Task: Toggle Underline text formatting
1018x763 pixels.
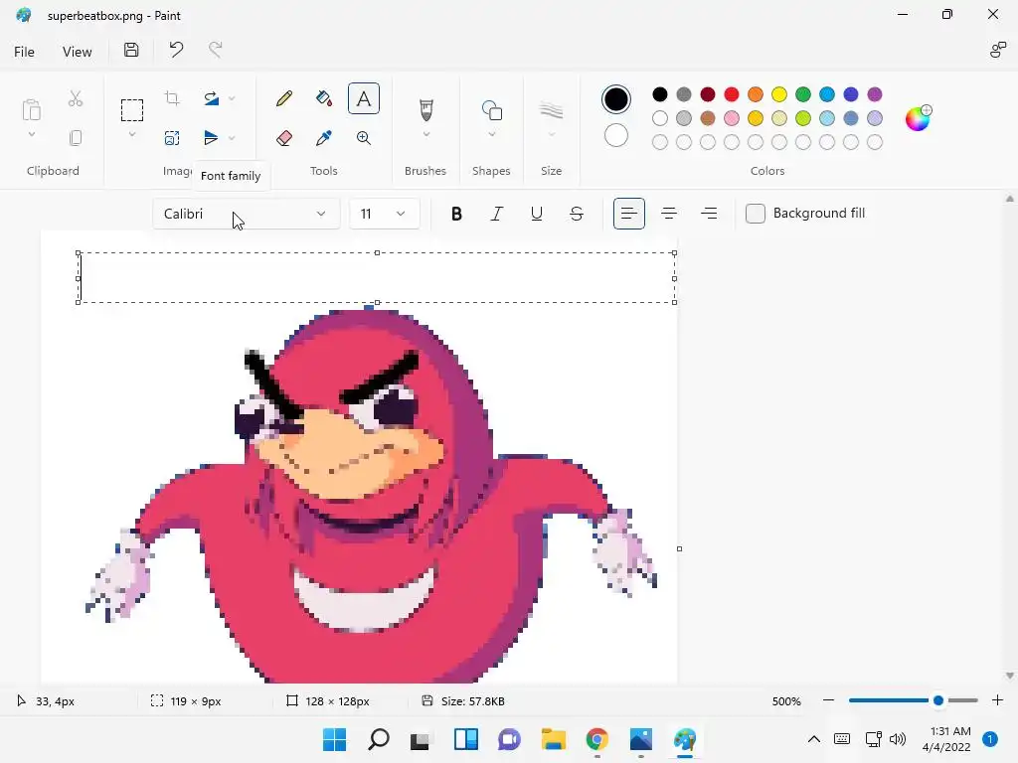Action: pos(536,214)
